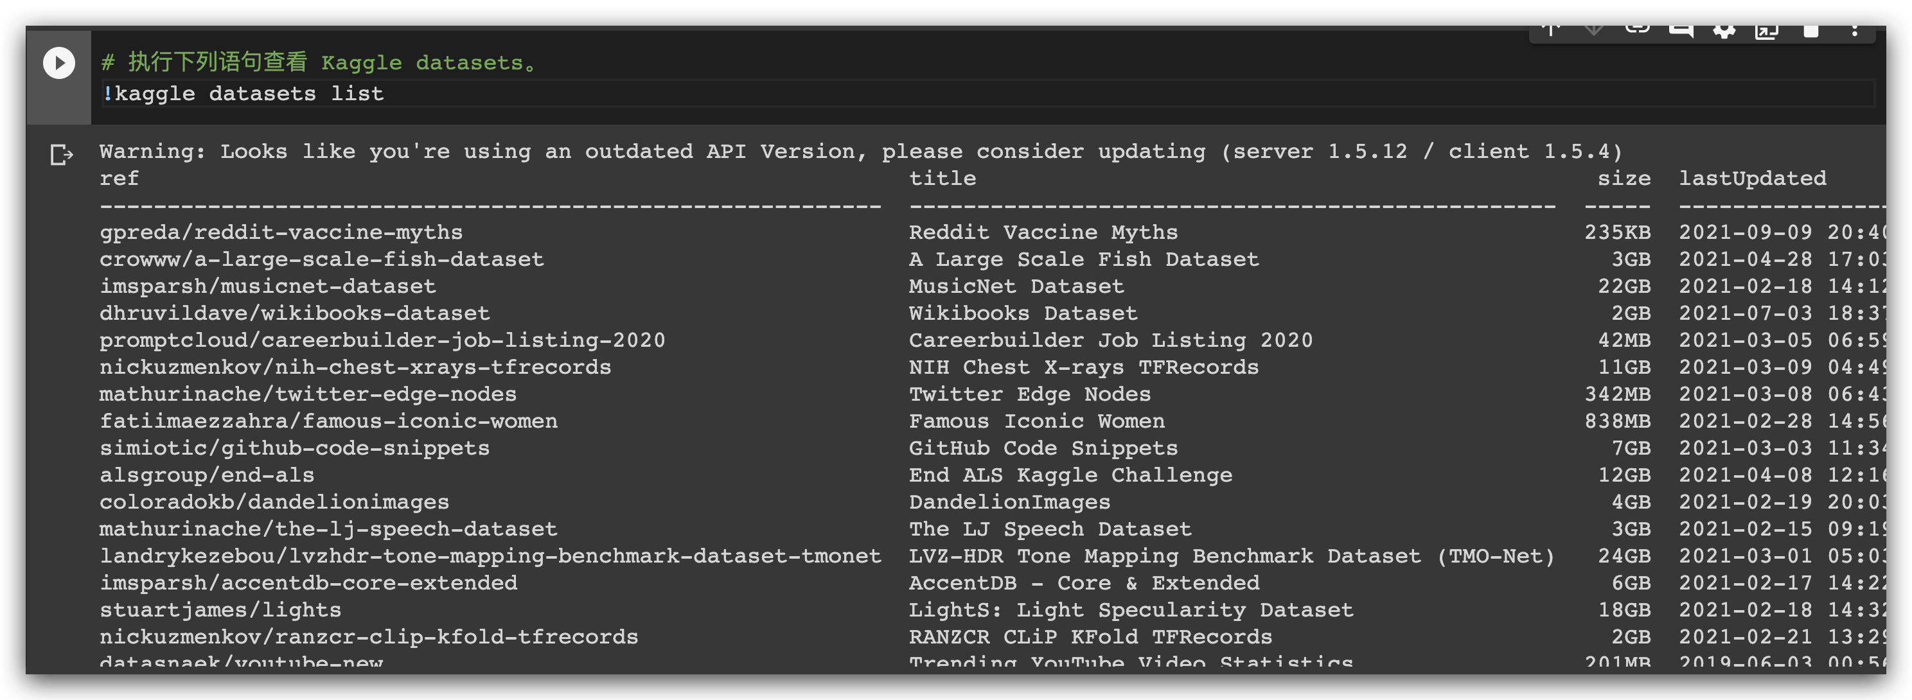
Task: Click the 18GB size of LightS dataset
Action: point(1624,609)
